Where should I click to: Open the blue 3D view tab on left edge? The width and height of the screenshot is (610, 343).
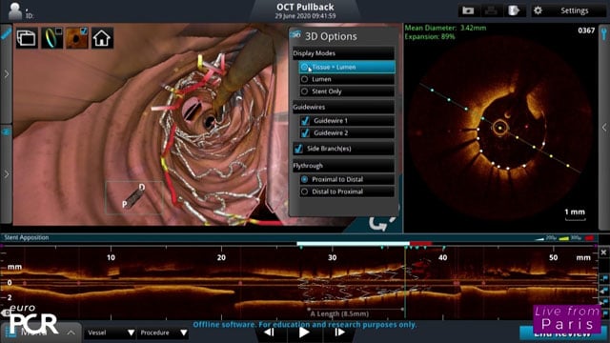[6, 132]
